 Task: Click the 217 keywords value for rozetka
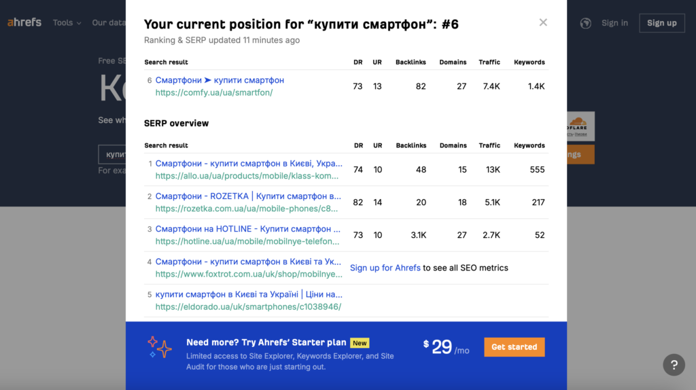coord(538,202)
